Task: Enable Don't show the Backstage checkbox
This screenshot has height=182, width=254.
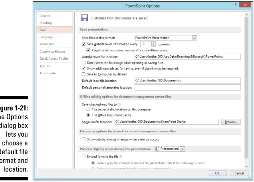Action: [83, 62]
